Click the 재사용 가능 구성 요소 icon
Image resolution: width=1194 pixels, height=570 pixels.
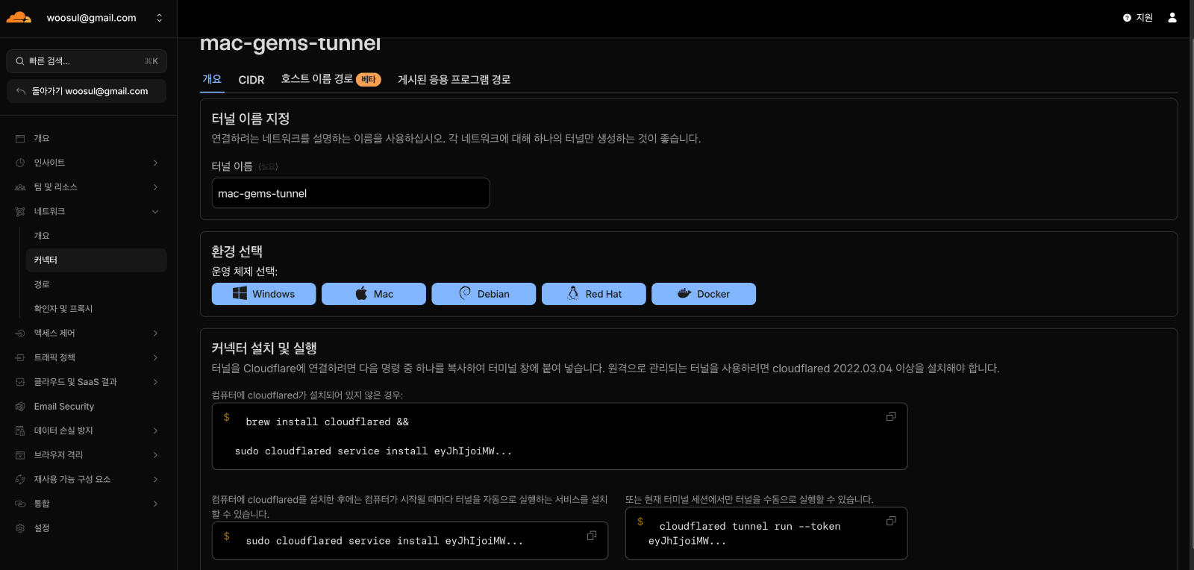(20, 480)
